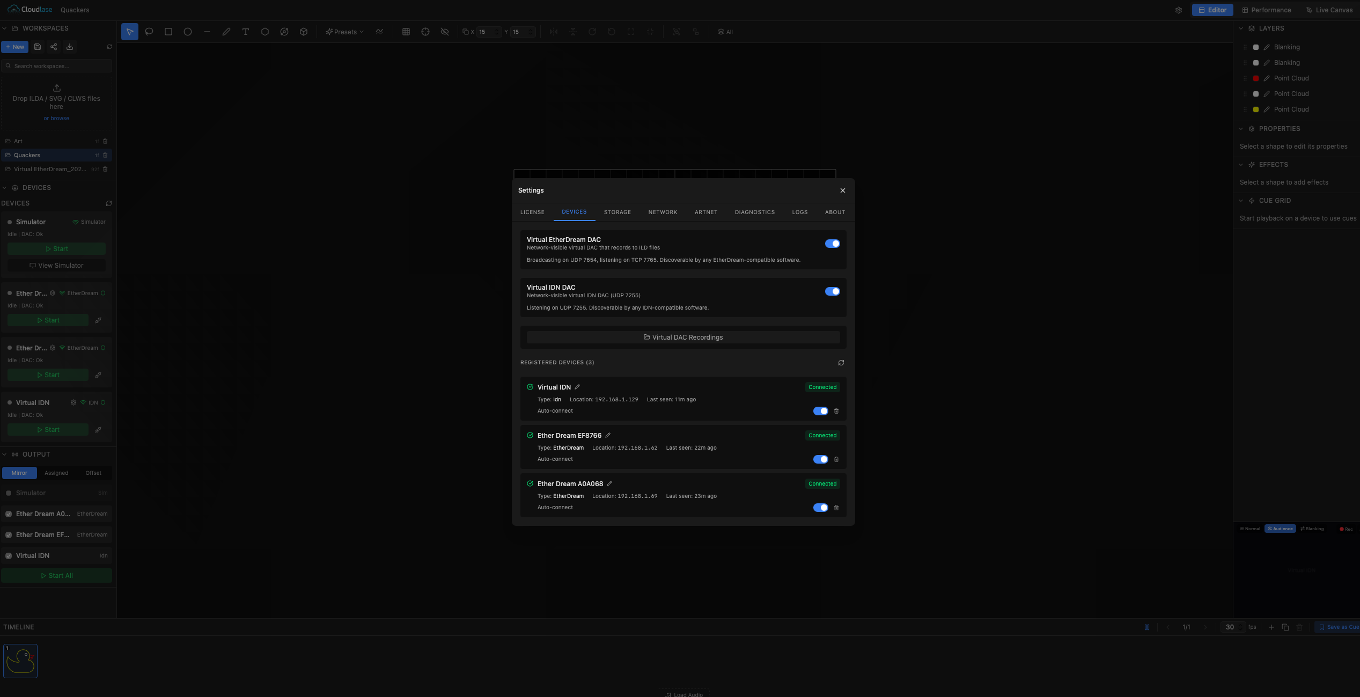Disable auto-connect for Ether Dream EF8766

coord(820,459)
